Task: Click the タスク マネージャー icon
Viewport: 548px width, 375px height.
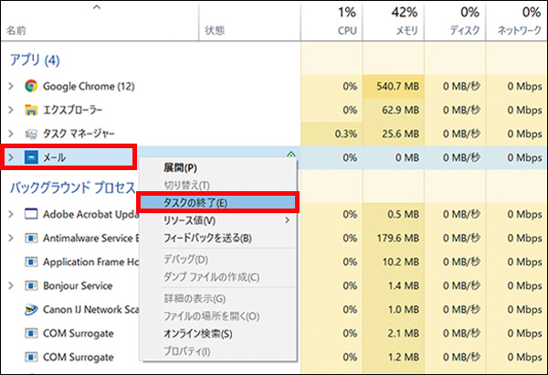Action: coord(31,134)
